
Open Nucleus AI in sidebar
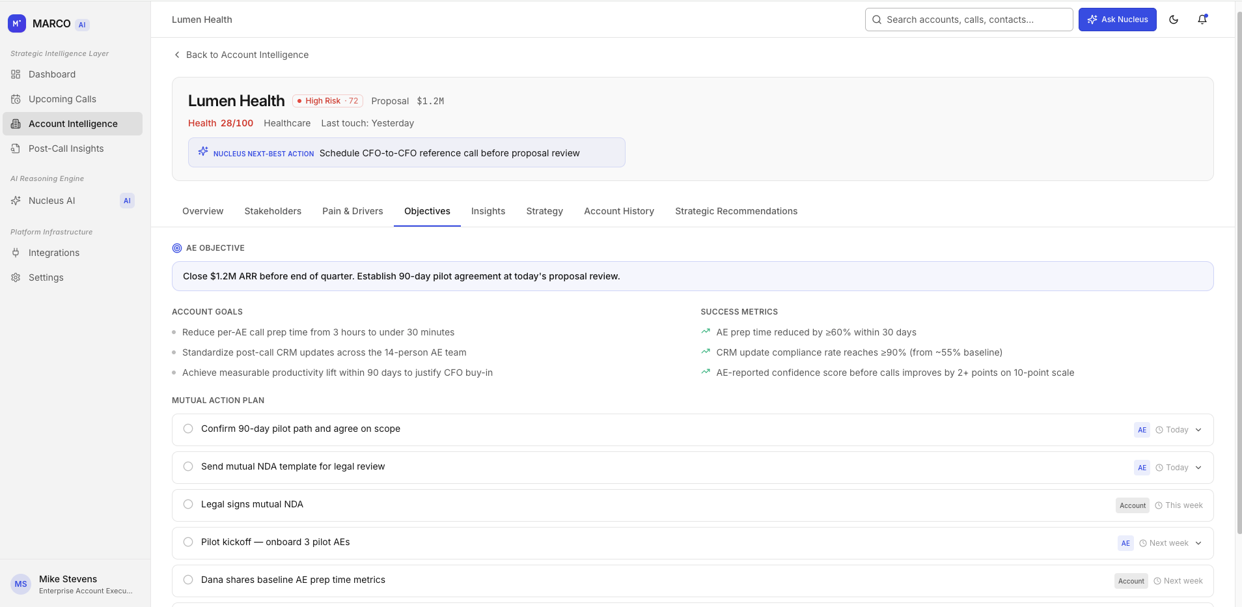72,201
